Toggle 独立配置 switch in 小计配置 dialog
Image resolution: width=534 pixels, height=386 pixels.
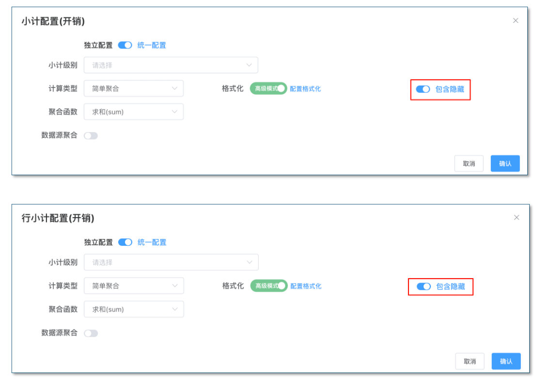[125, 45]
